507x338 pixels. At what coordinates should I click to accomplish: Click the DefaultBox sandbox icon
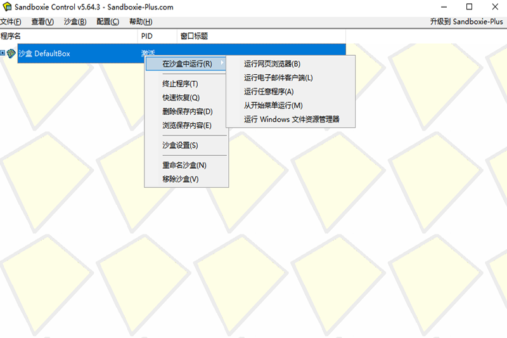tap(11, 53)
